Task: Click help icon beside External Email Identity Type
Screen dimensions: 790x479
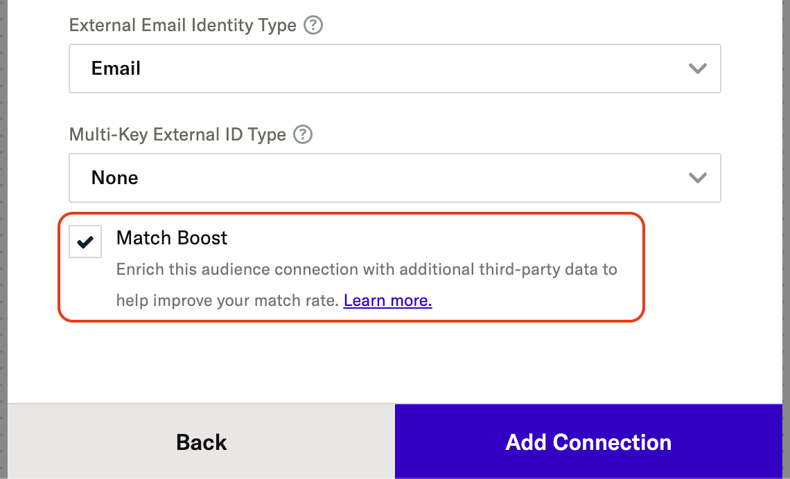Action: click(314, 26)
